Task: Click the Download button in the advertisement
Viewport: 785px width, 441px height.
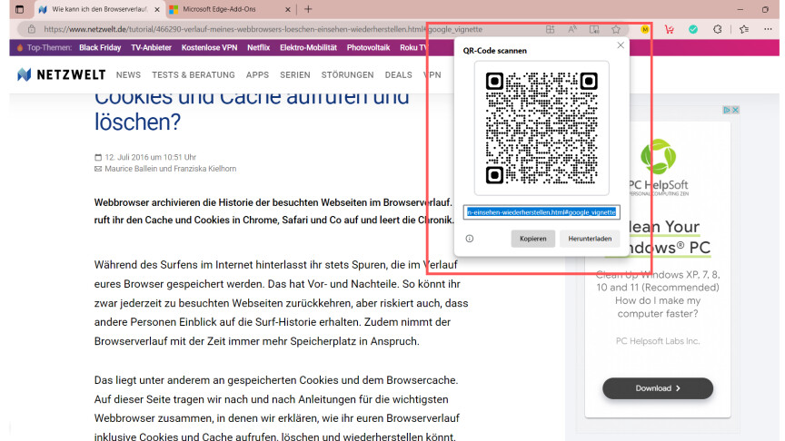Action: (658, 388)
